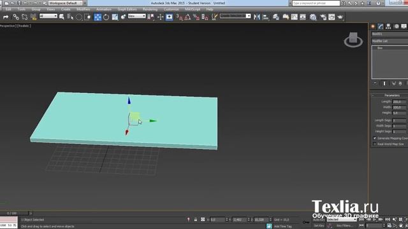Click the blue Z axis gizmo arrow

click(129, 101)
